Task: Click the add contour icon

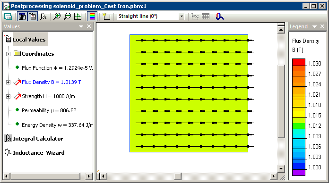Action: pos(106,17)
